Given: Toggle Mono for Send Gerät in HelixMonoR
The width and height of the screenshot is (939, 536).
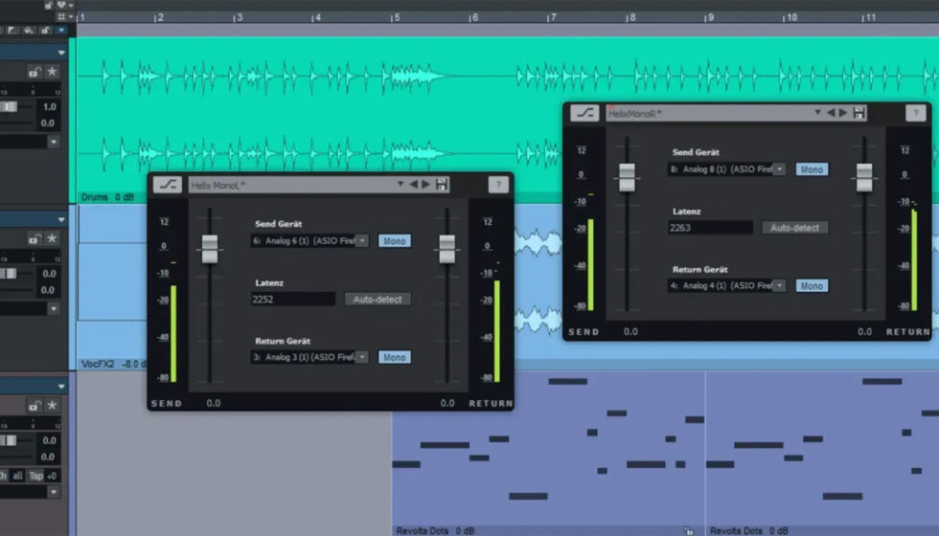Looking at the screenshot, I should [812, 169].
